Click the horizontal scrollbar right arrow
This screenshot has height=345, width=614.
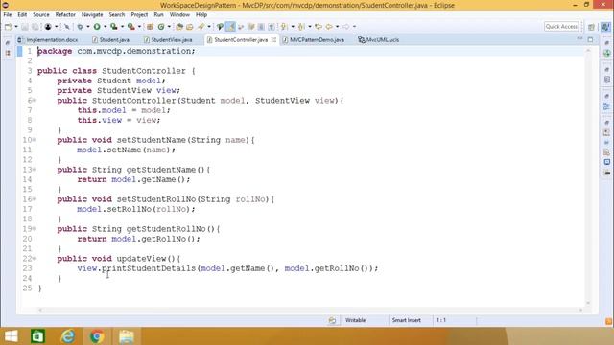pos(580,310)
